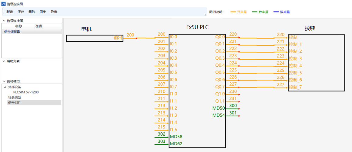Click the 同步 toolbar button
Viewport: 352px width, 152px height.
[x=43, y=12]
